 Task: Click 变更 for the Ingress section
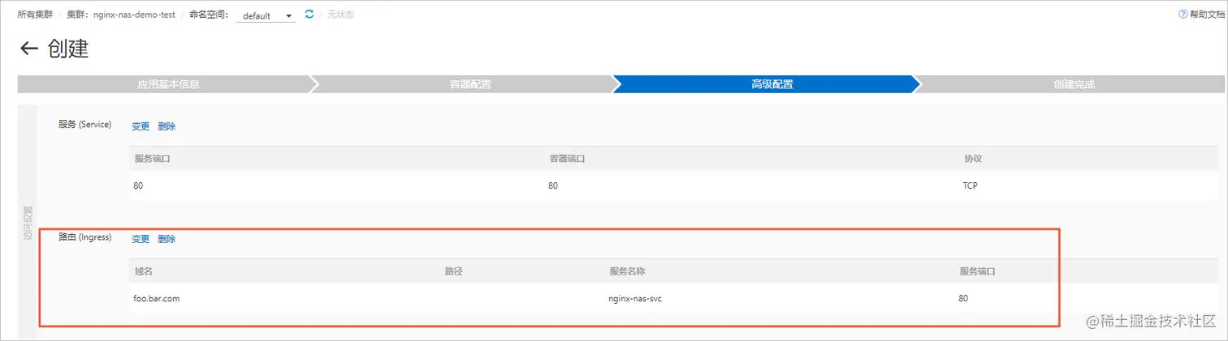[x=141, y=239]
